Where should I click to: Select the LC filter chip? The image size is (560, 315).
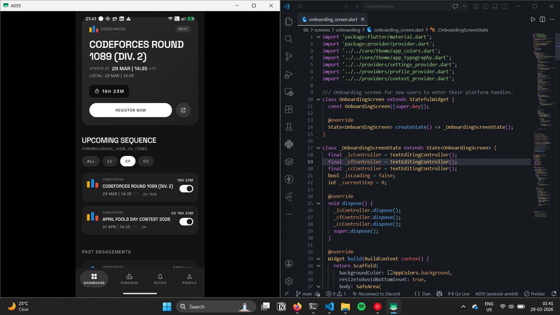pyautogui.click(x=110, y=161)
